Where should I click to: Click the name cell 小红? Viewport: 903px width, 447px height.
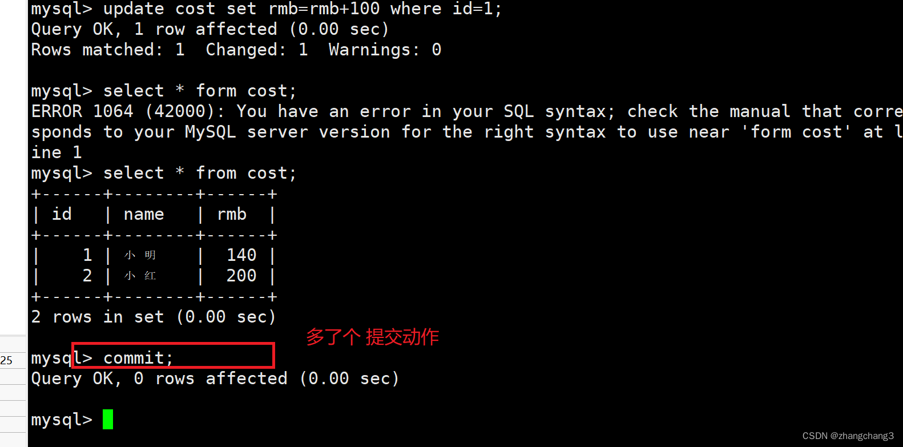pos(140,276)
